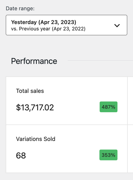
Task: Open the Date range dropdown box
Action: coord(67,25)
